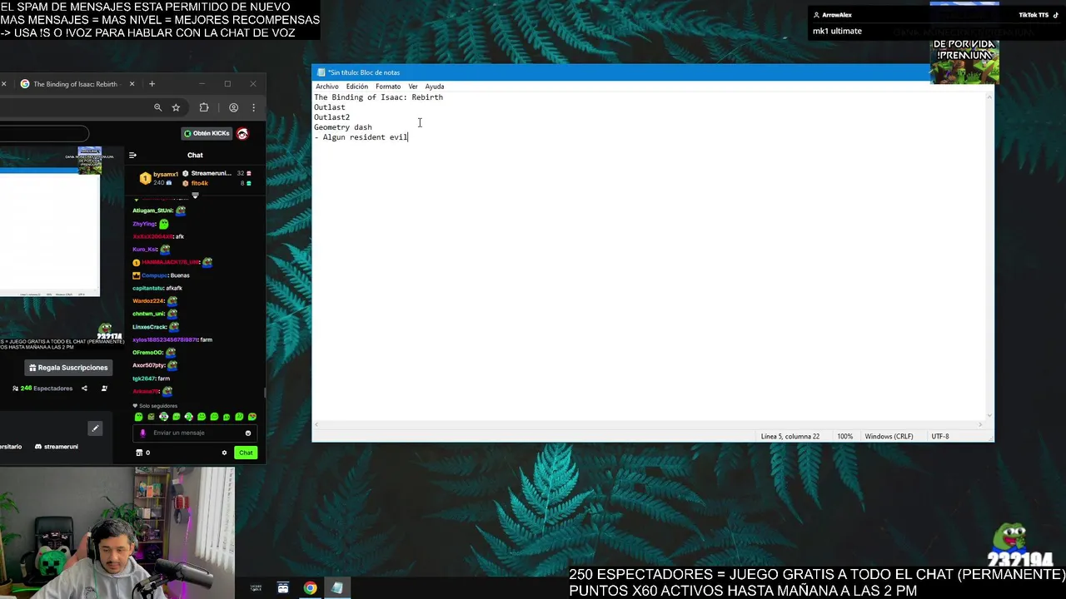Open the Ver menu in Bloc de notas

[x=413, y=87]
